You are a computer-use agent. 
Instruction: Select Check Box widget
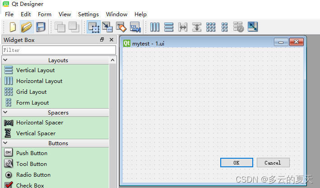tap(56, 184)
